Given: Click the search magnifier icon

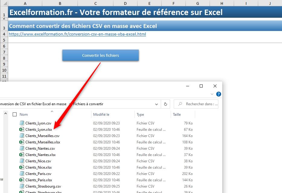Looking at the screenshot, I should click(x=180, y=104).
